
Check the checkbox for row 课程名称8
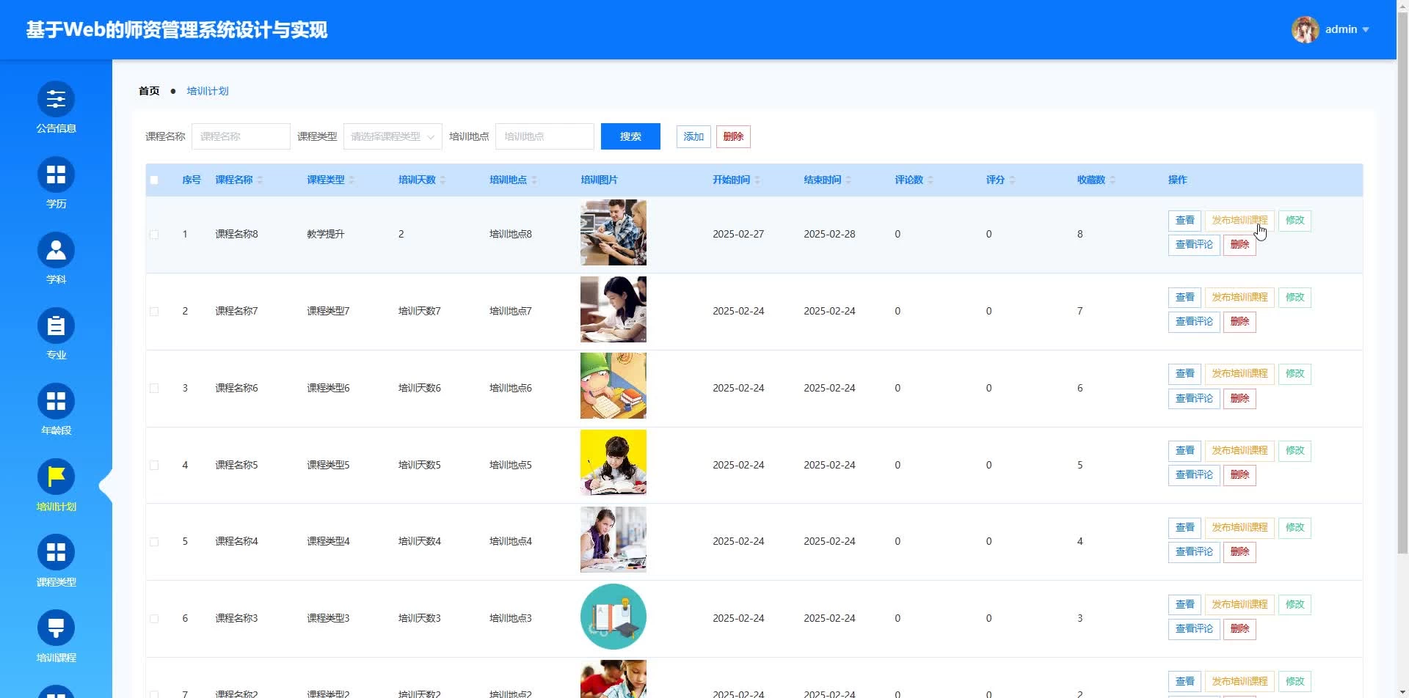(x=154, y=235)
